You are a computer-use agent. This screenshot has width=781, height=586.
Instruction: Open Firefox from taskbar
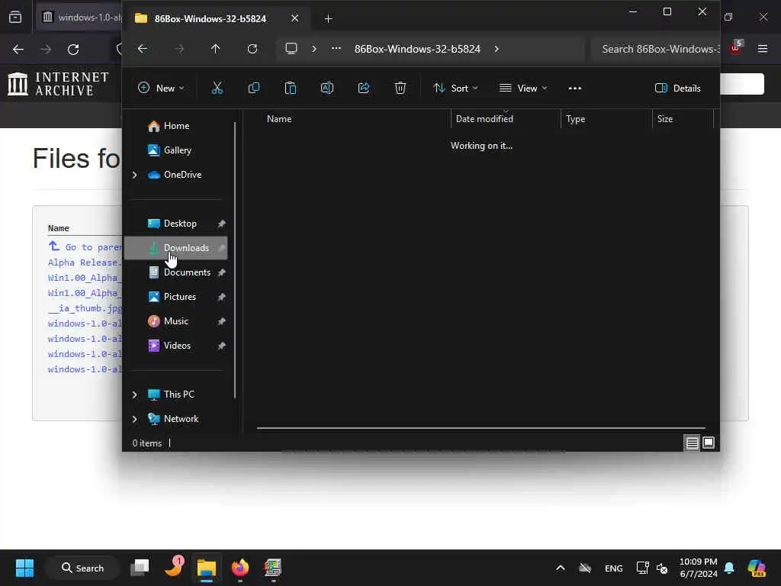pyautogui.click(x=240, y=568)
